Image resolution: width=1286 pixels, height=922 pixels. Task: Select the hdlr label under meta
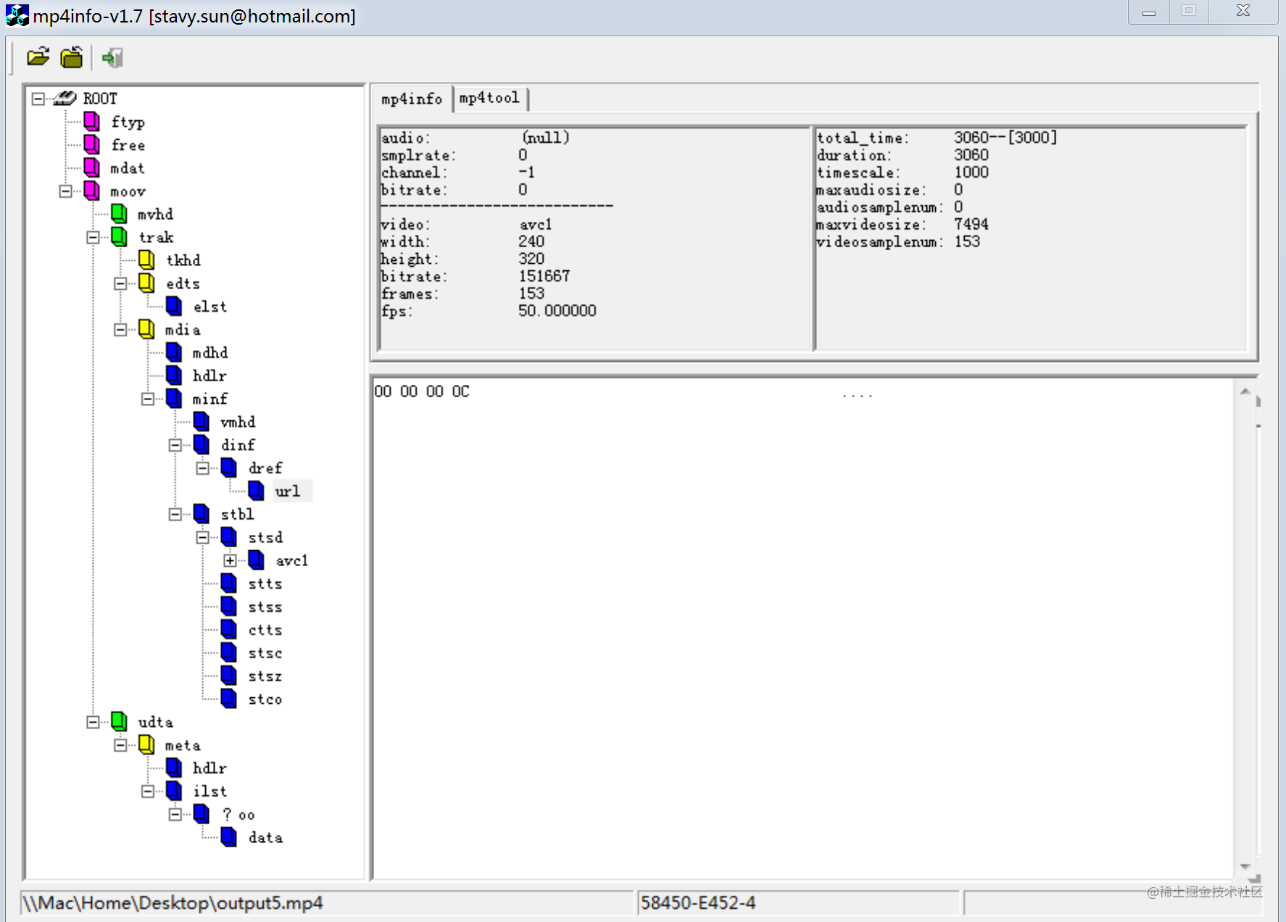(210, 768)
